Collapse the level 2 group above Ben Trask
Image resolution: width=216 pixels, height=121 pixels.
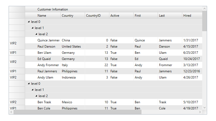coord(36,96)
